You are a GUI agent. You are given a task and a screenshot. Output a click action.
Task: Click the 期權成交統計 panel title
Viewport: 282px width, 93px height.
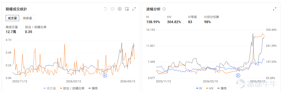(17, 9)
